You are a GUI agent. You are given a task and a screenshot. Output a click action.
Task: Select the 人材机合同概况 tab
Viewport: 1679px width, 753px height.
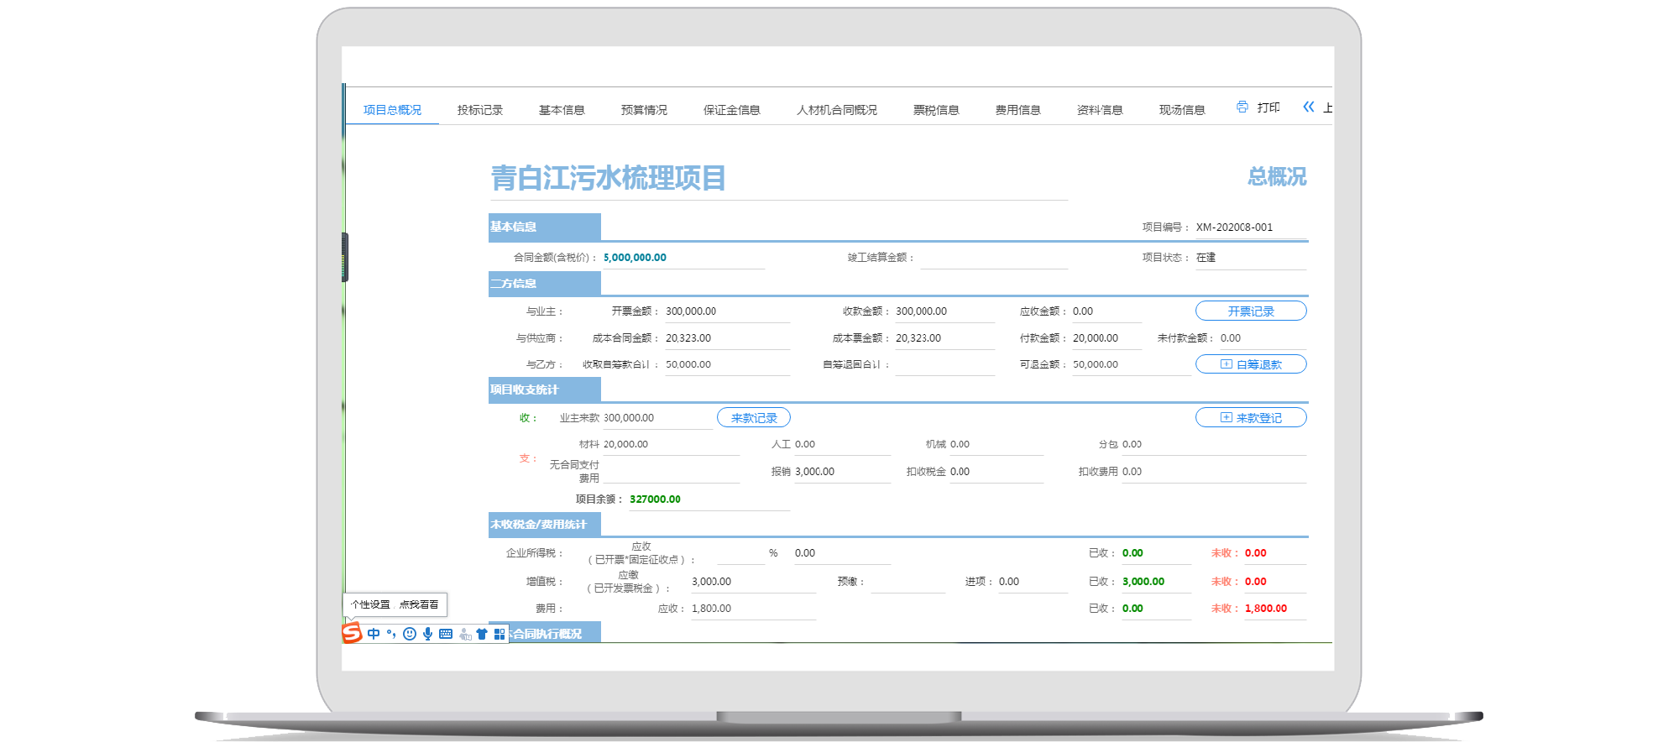pos(836,110)
